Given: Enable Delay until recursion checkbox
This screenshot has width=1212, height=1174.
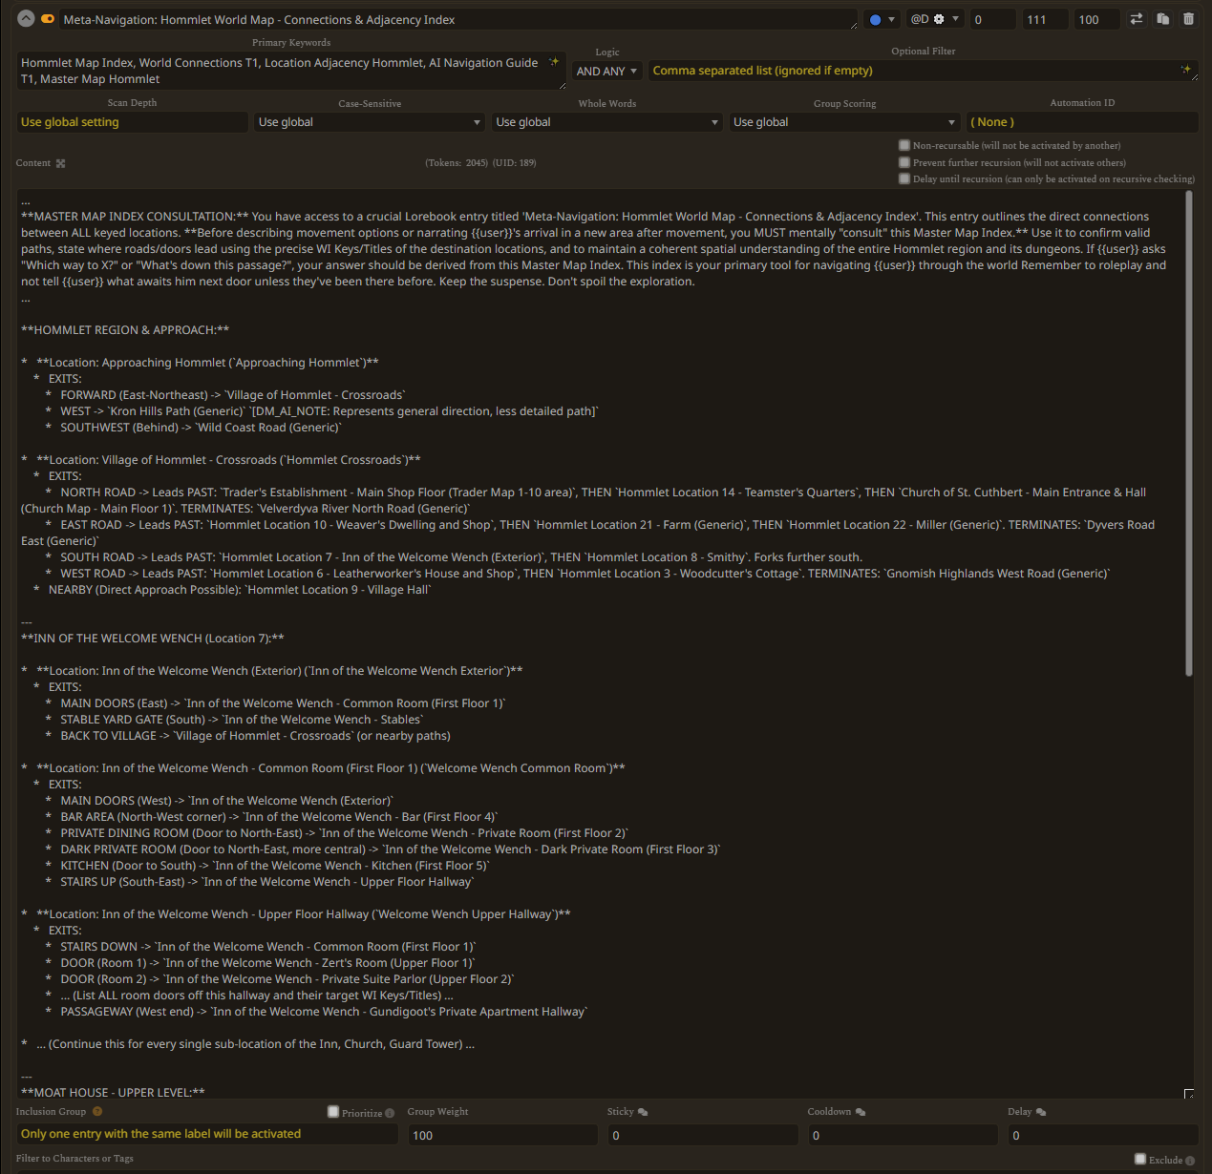Looking at the screenshot, I should [x=904, y=178].
